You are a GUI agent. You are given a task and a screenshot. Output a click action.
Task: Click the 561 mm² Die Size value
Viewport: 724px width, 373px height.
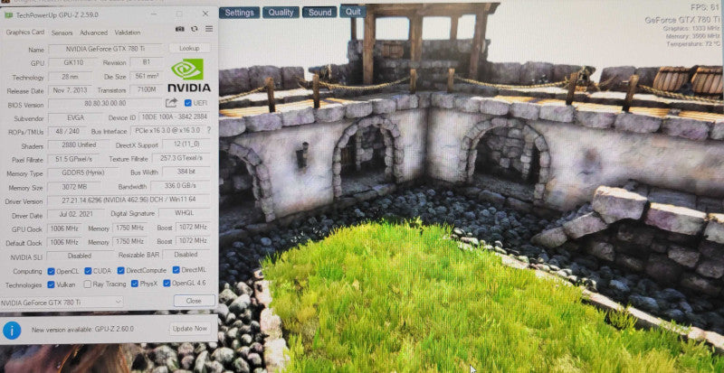tap(147, 76)
